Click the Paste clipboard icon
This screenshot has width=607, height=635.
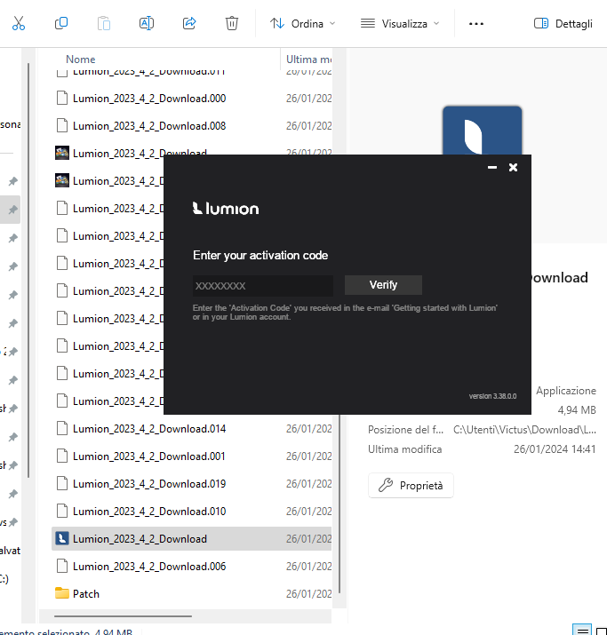pyautogui.click(x=104, y=23)
